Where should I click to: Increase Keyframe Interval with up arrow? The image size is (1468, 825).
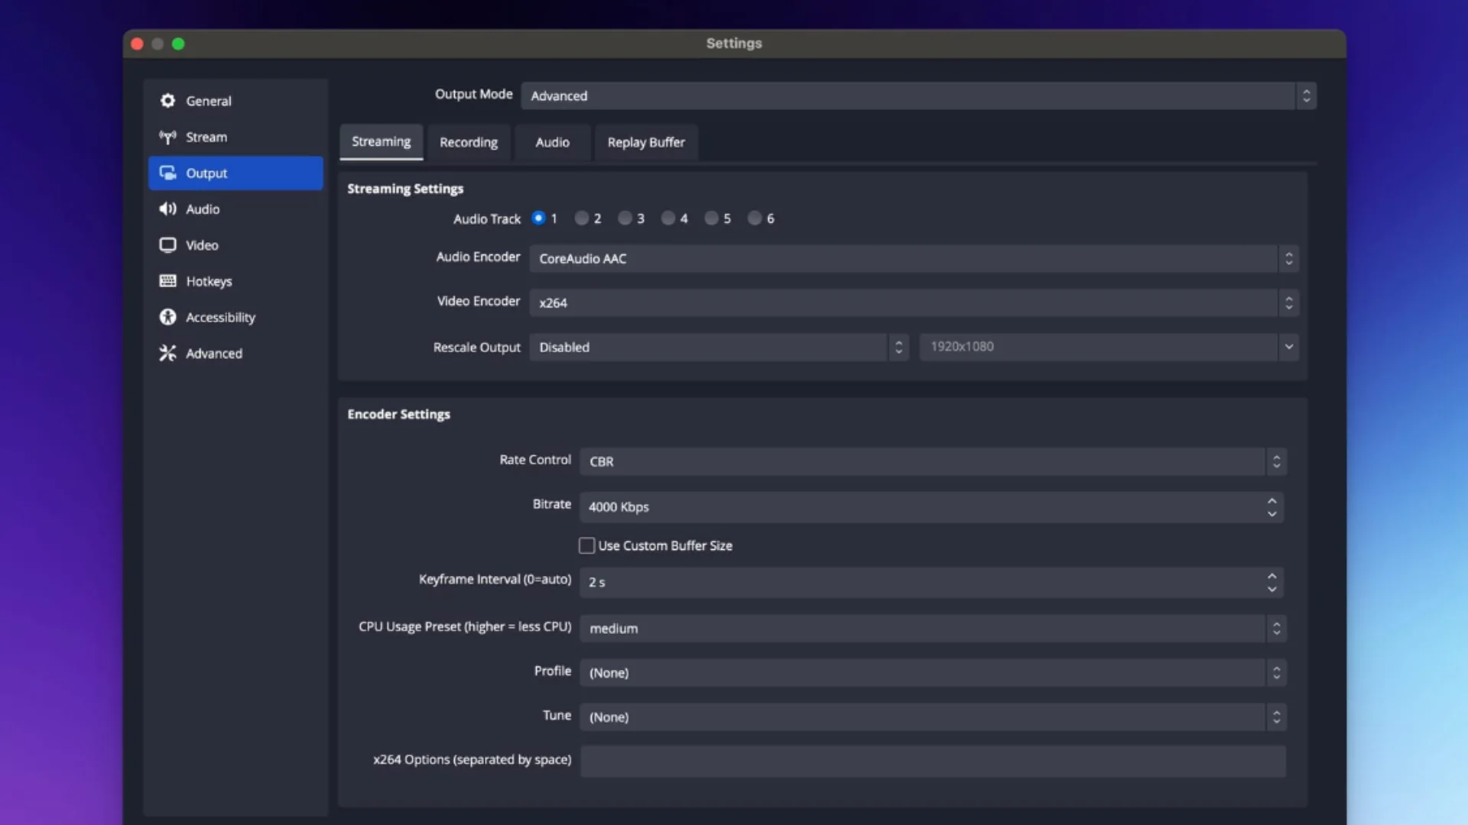tap(1272, 576)
